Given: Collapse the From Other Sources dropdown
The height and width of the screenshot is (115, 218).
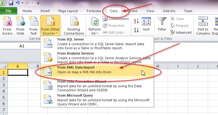Looking at the screenshot, I should pyautogui.click(x=50, y=26).
